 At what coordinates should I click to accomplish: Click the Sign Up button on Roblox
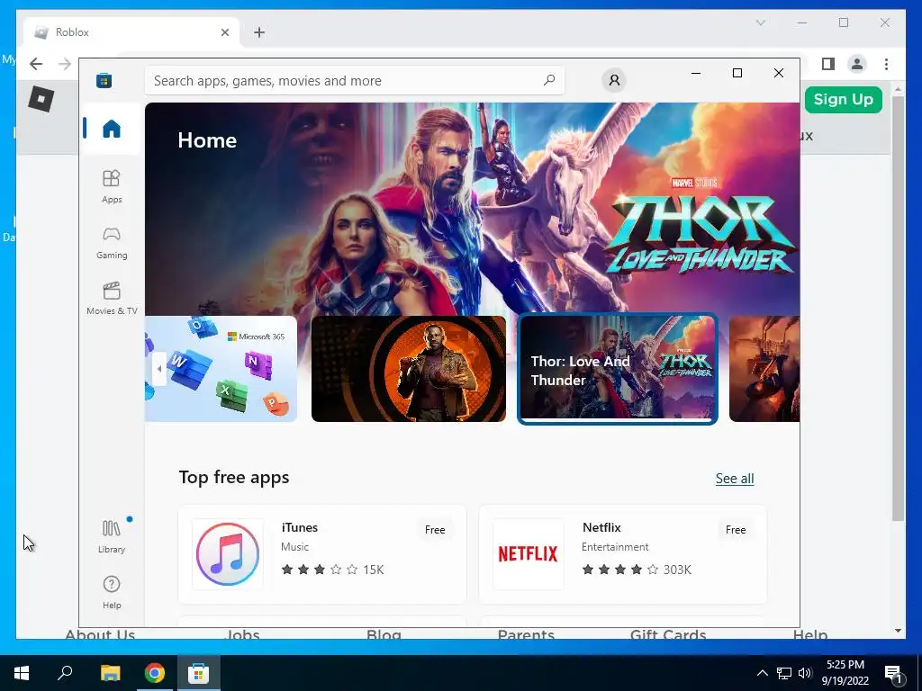[x=843, y=99]
